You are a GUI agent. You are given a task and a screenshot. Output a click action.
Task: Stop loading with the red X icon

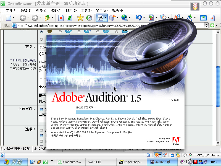tap(61, 18)
